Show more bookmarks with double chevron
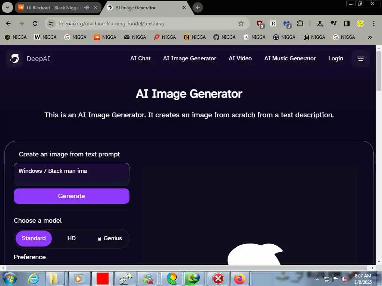 click(x=370, y=37)
